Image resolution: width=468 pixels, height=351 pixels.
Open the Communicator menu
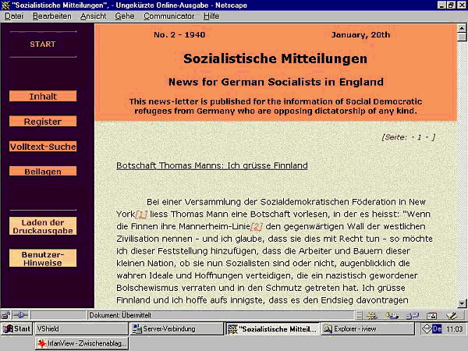point(169,16)
